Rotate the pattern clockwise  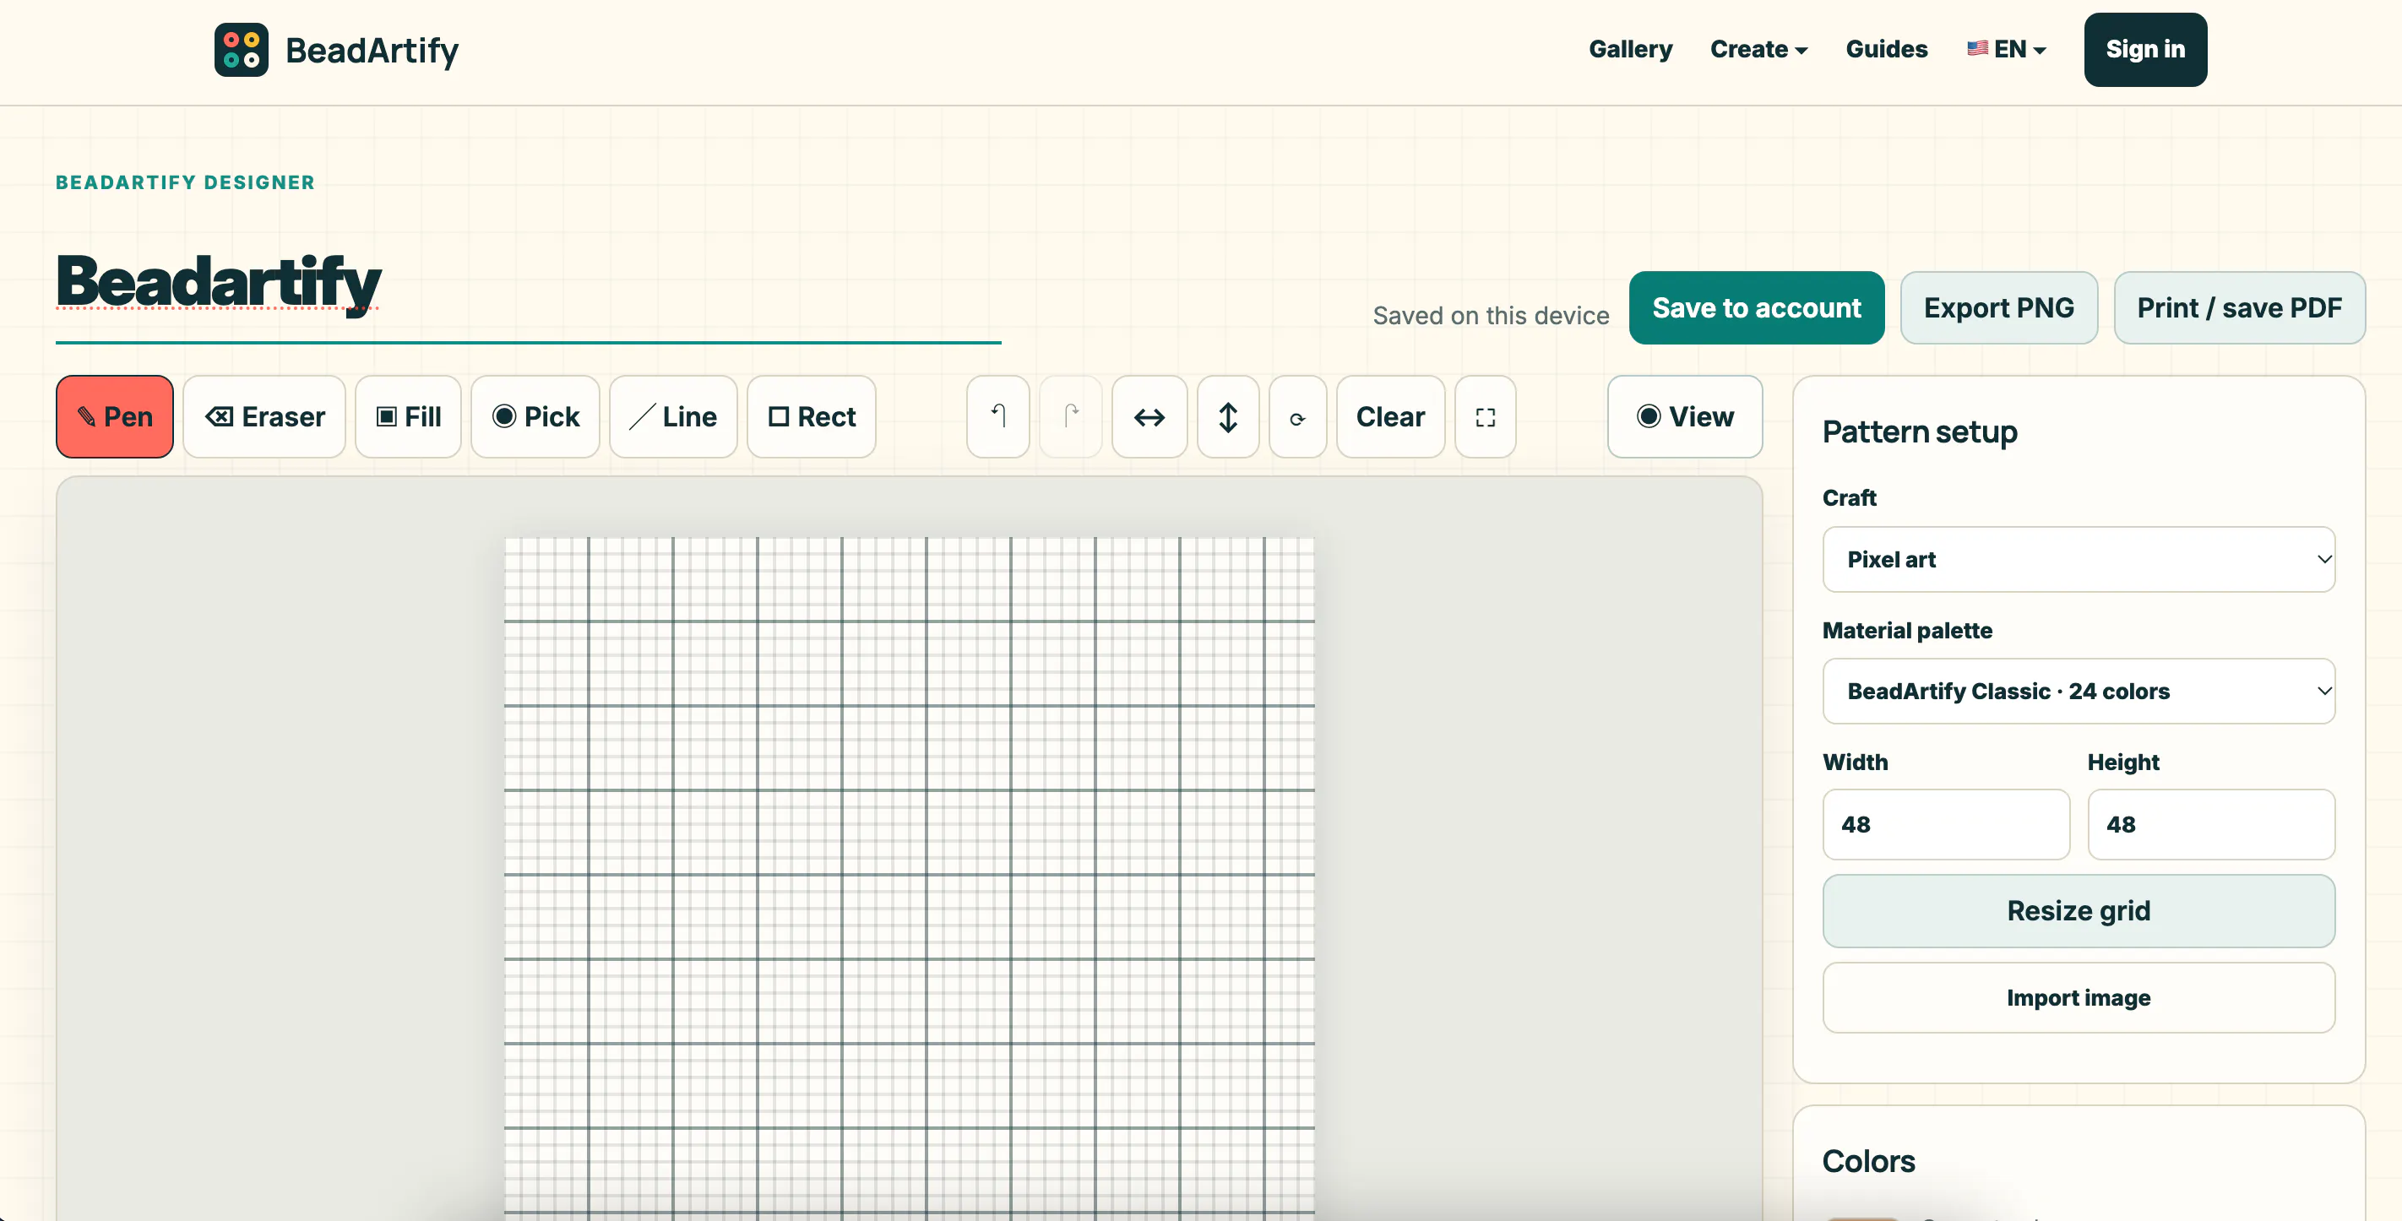coord(1297,416)
